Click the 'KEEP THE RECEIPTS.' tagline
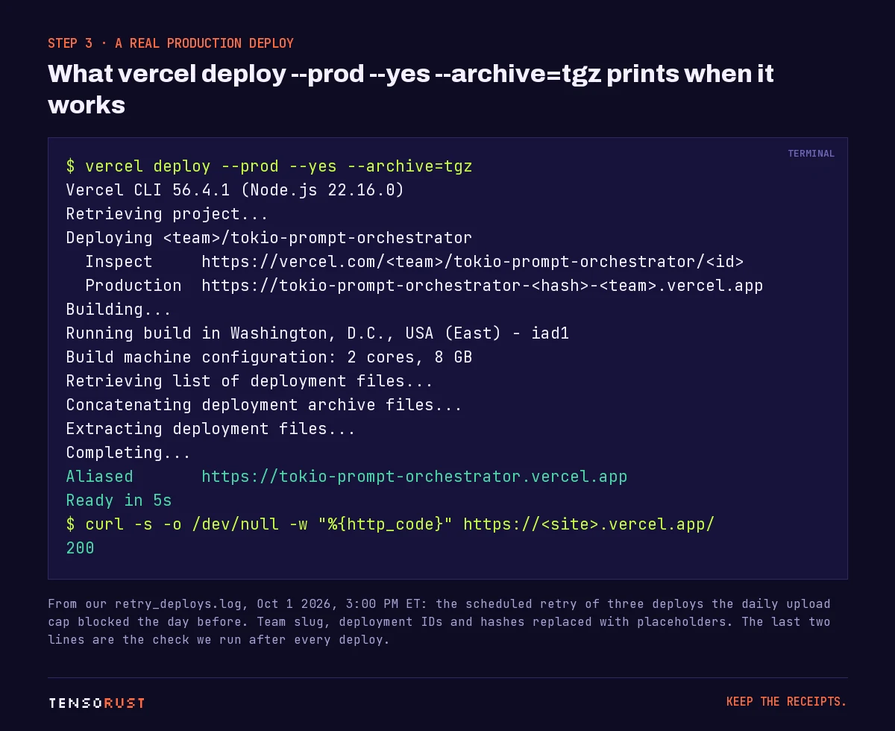Viewport: 895px width, 731px height. [x=787, y=702]
